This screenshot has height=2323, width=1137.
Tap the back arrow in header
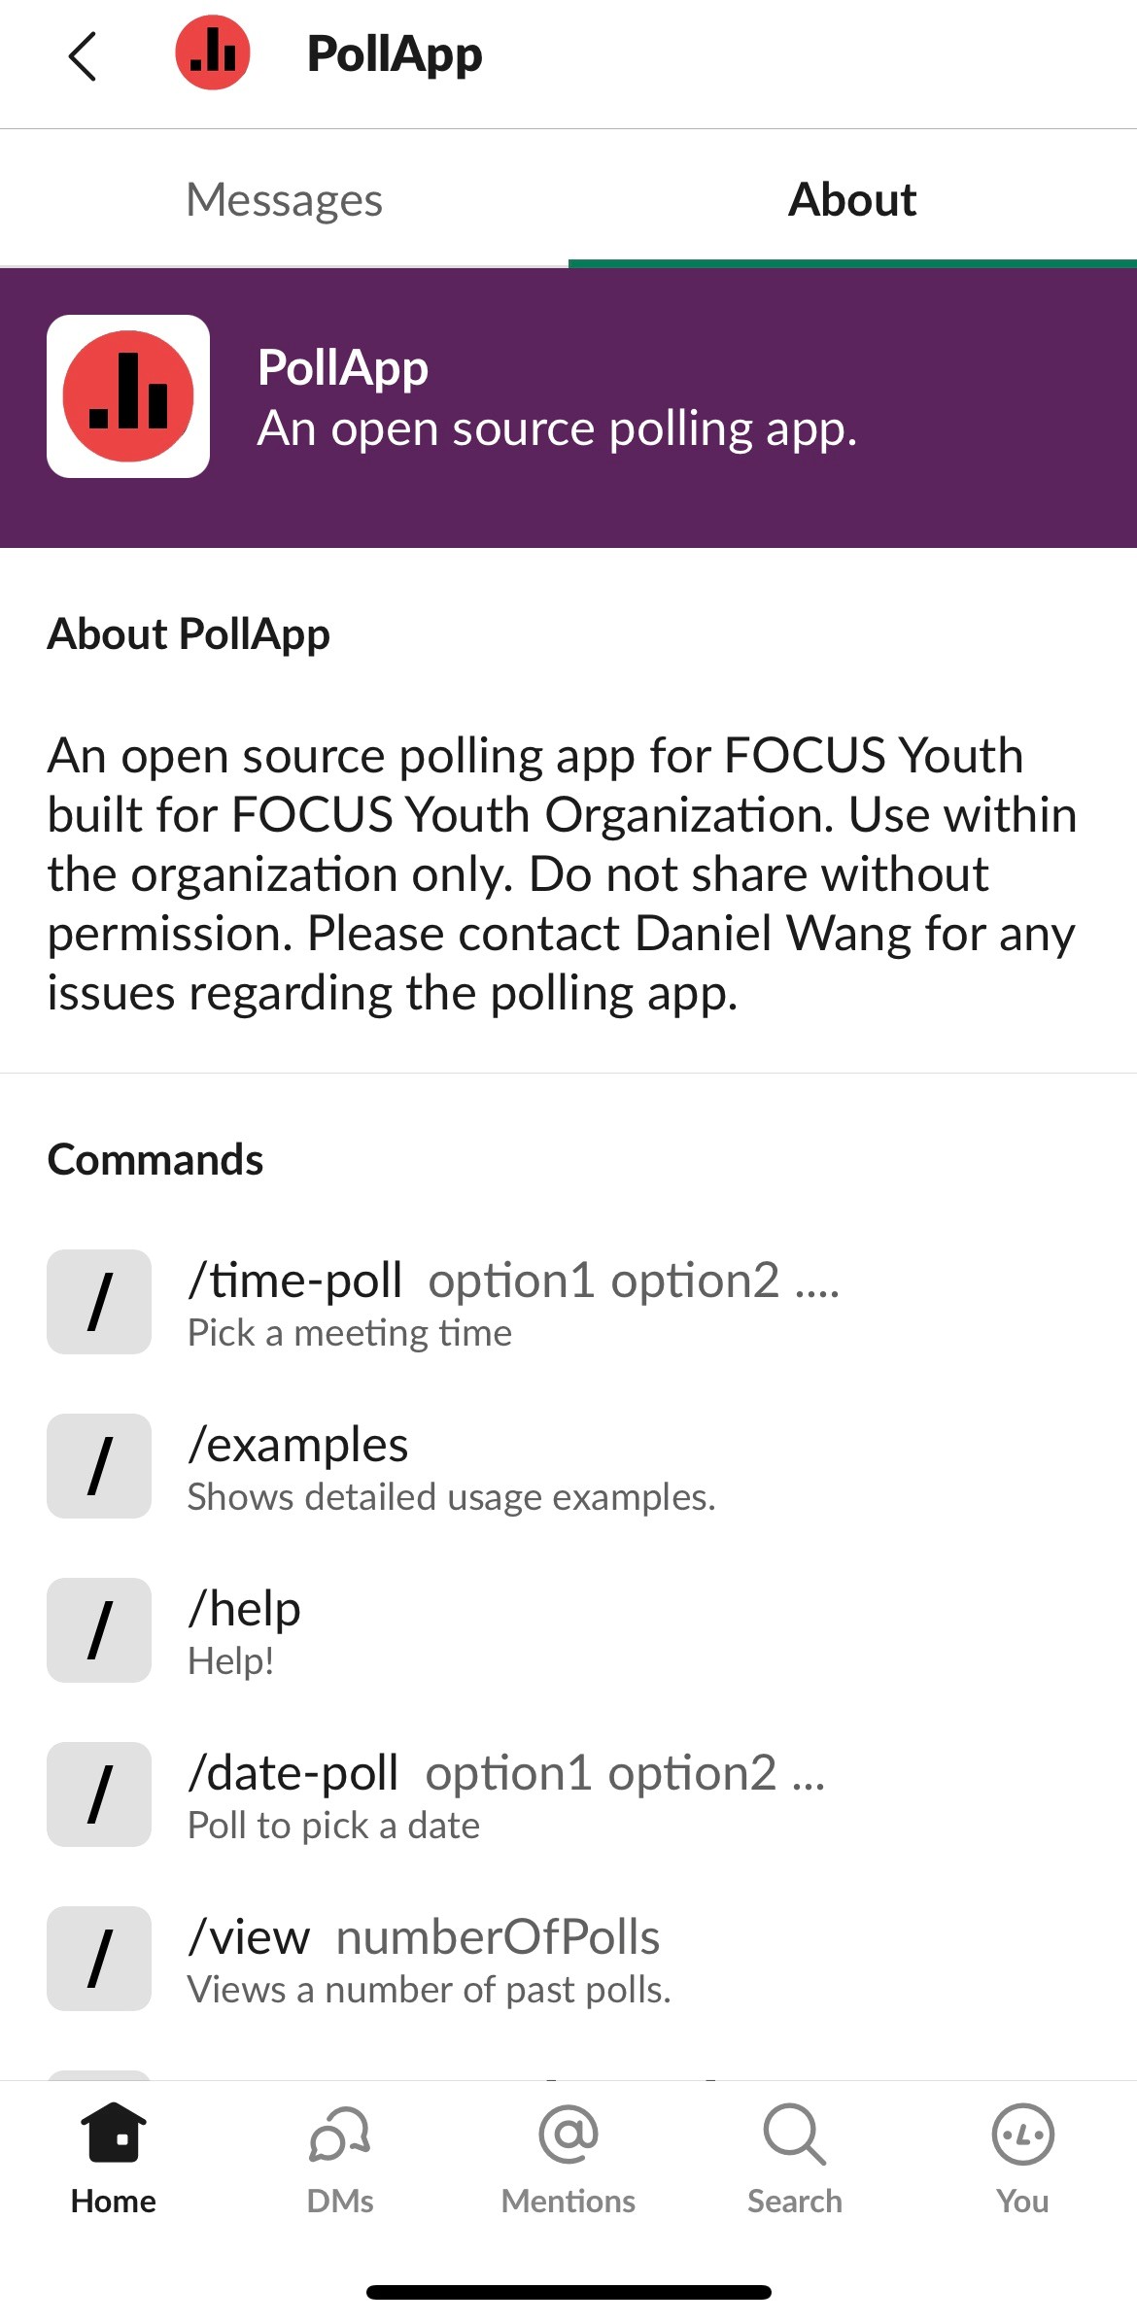[x=84, y=55]
